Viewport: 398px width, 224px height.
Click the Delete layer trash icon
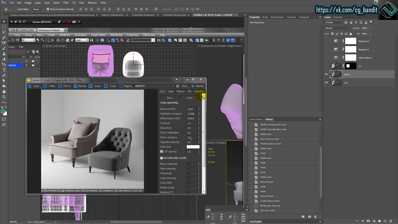click(x=390, y=221)
